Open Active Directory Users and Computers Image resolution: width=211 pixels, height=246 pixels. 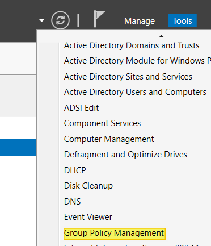(135, 92)
